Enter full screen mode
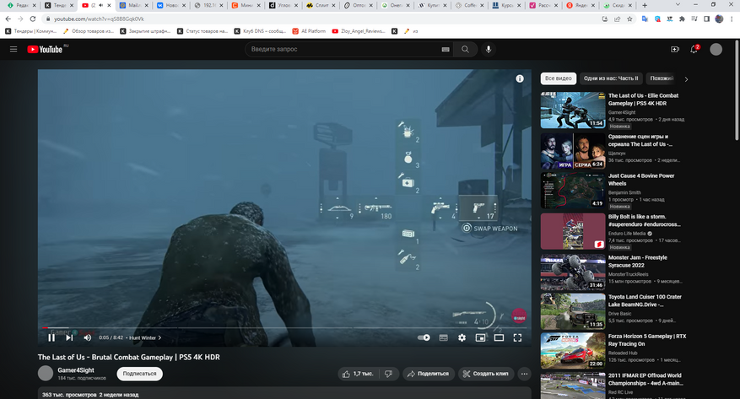The image size is (740, 399). click(518, 337)
